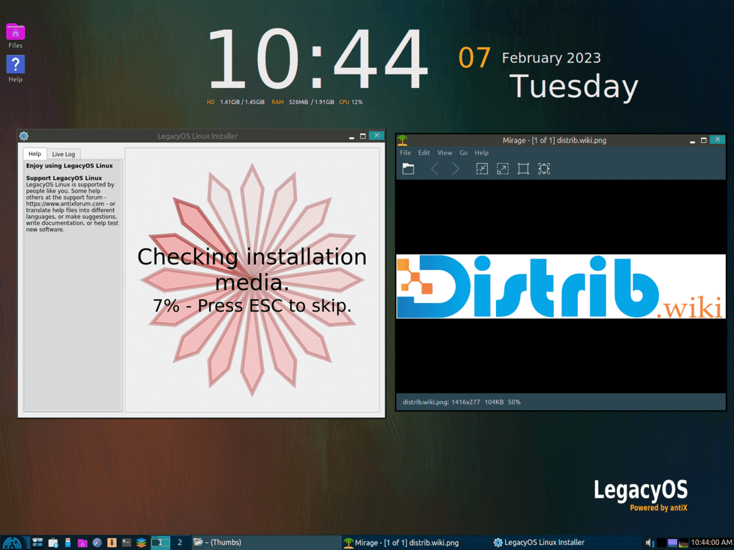Click Mirage zoom out toolbar icon
Screen dimensions: 734x550
(482, 169)
